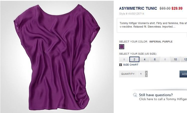Pick size 12
Screen dimensions: 187x113
tap(184, 59)
